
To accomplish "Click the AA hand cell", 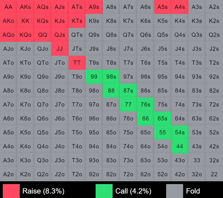I will (x=8, y=7).
